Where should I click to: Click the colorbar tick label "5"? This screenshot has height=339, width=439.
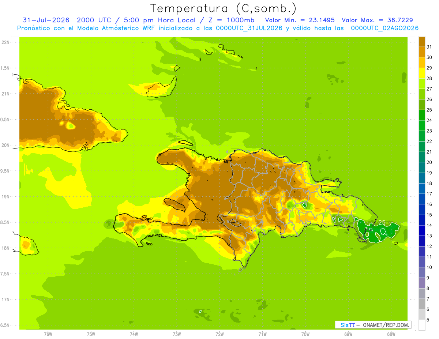428,320
